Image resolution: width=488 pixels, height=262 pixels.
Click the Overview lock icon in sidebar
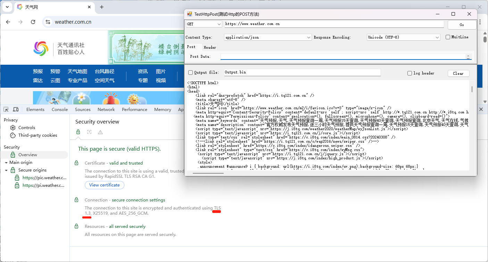click(x=13, y=155)
